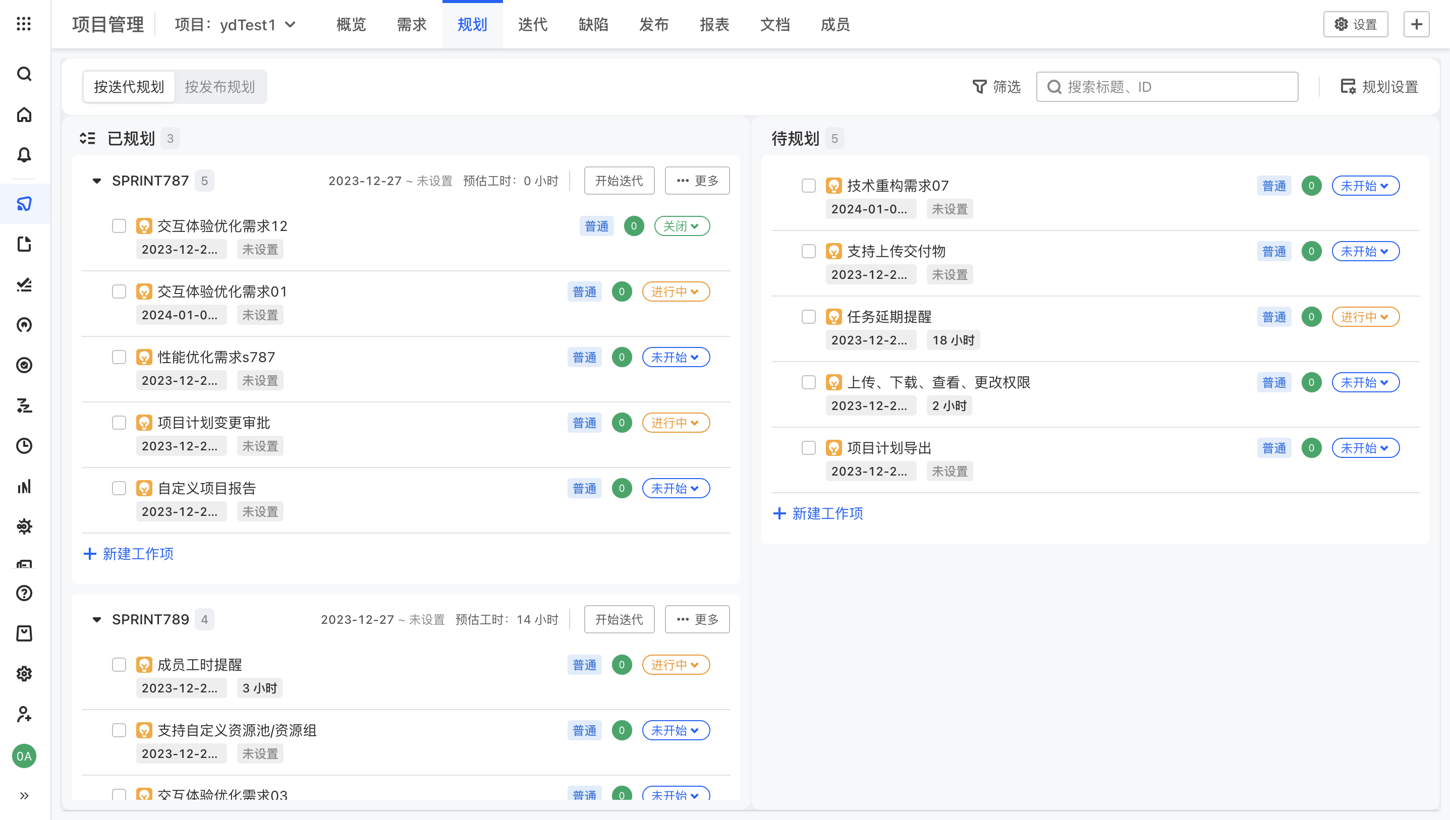
Task: Click 开始迭代 for SPRINT787
Action: (619, 181)
